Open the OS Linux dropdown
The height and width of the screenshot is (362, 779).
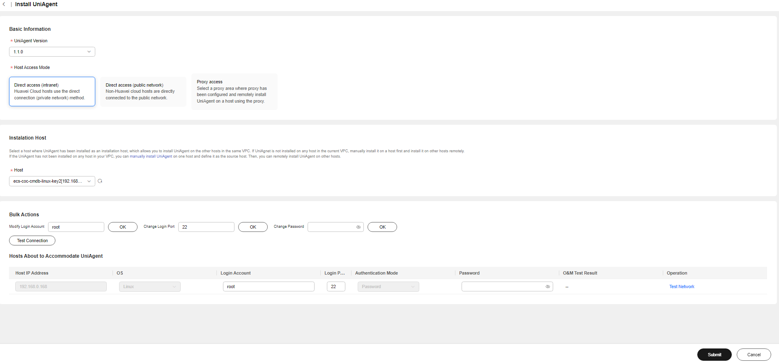(150, 286)
